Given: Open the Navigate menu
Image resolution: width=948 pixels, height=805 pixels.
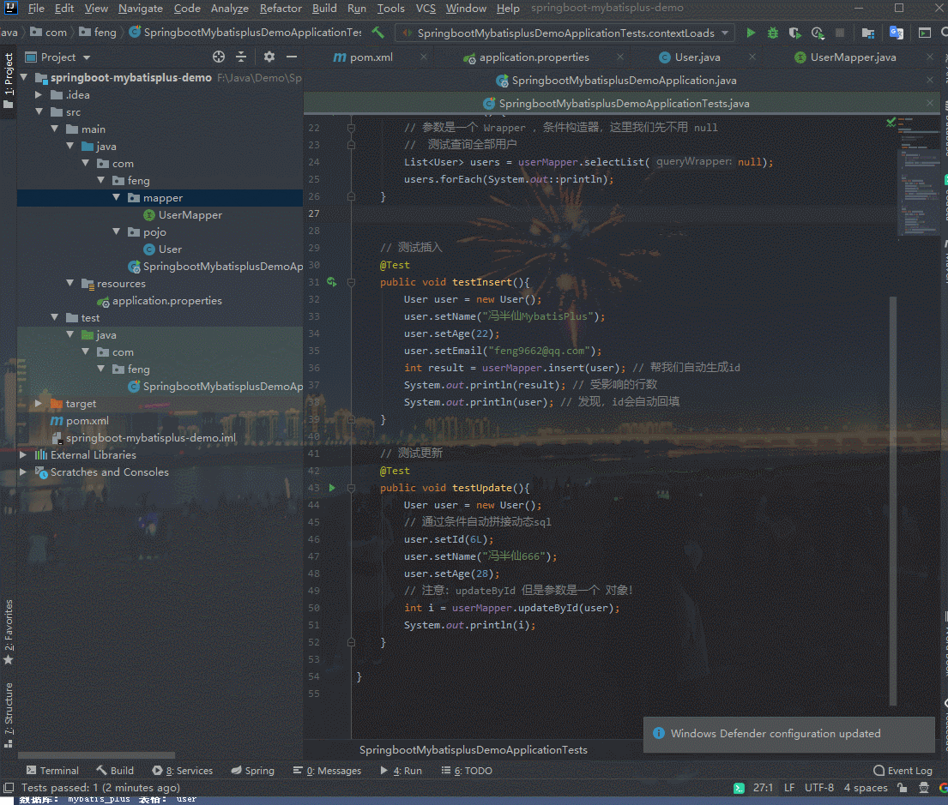Looking at the screenshot, I should [x=140, y=9].
